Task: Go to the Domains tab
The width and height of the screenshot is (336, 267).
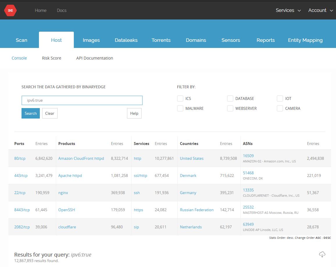Action: 196,40
